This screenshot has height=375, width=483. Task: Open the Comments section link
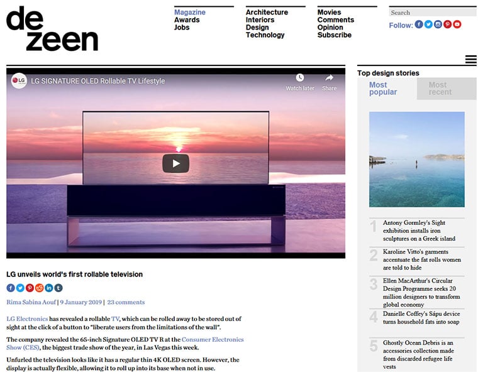(336, 19)
